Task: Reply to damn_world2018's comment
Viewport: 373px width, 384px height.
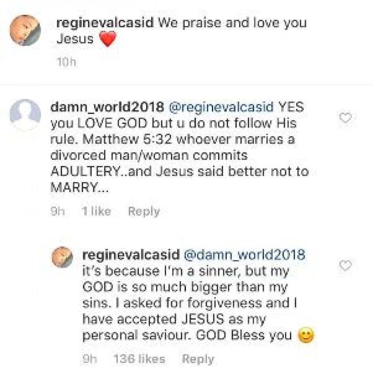Action: [144, 212]
